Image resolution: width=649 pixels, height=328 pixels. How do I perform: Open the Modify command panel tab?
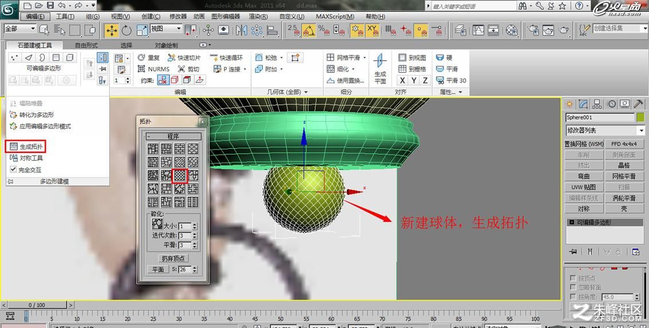[583, 104]
